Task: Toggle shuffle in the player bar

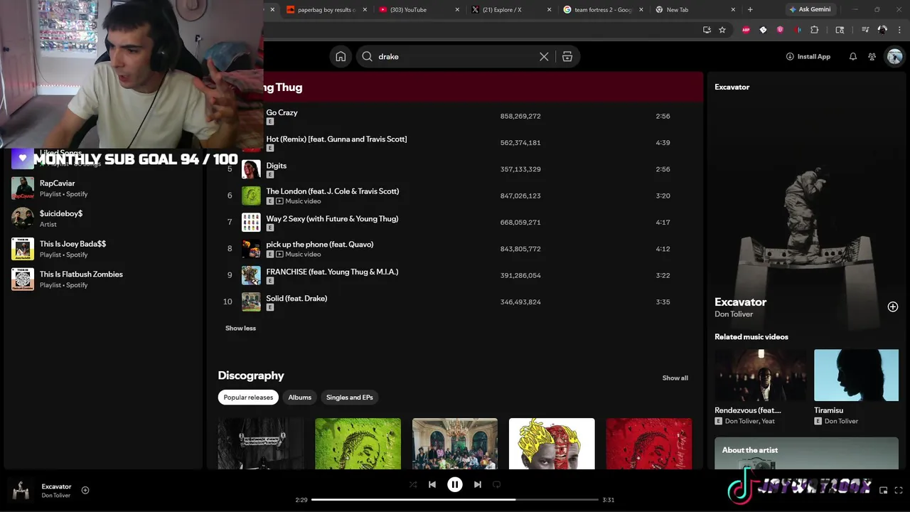Action: pos(413,484)
